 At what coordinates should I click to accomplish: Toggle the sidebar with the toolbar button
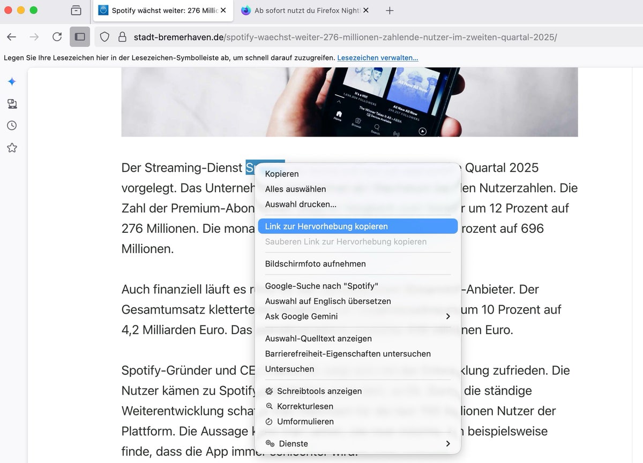pyautogui.click(x=80, y=37)
